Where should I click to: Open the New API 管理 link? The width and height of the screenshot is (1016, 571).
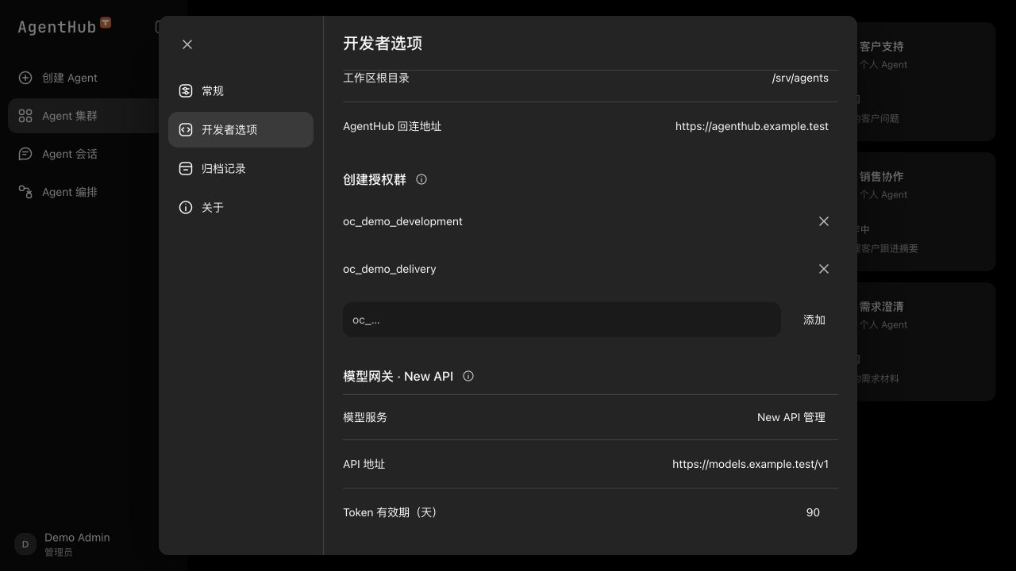point(791,417)
